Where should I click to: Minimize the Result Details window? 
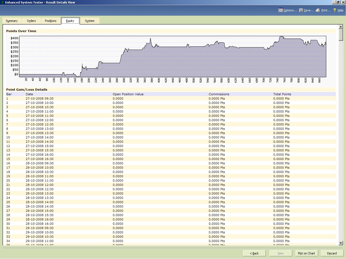334,2
